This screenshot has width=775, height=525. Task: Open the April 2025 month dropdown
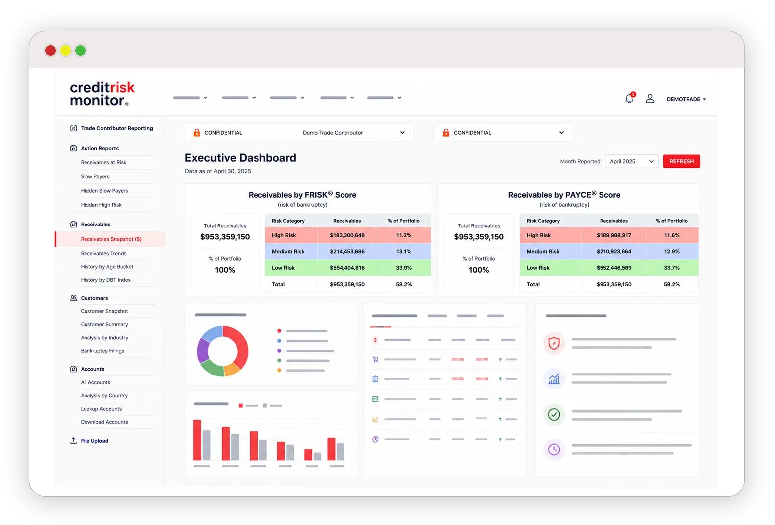tap(631, 161)
